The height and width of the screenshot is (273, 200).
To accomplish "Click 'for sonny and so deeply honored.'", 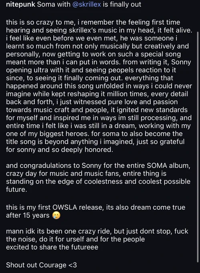I will [60, 150].
